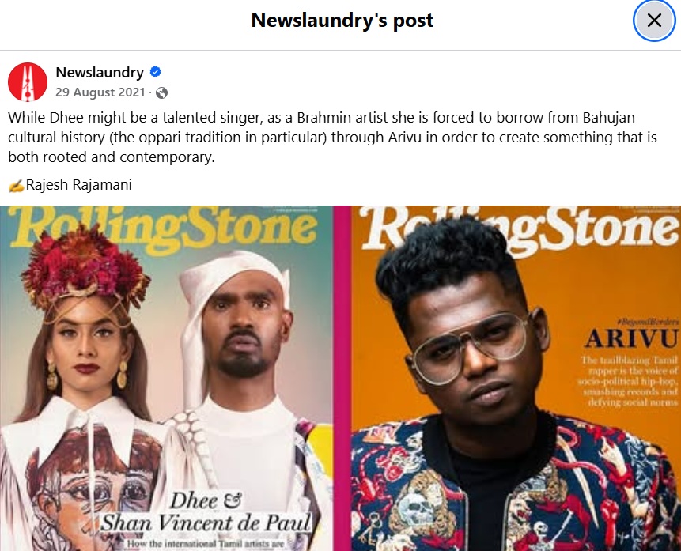
Task: Open the Dhee and Shan Vincent cover photo
Action: (x=166, y=378)
